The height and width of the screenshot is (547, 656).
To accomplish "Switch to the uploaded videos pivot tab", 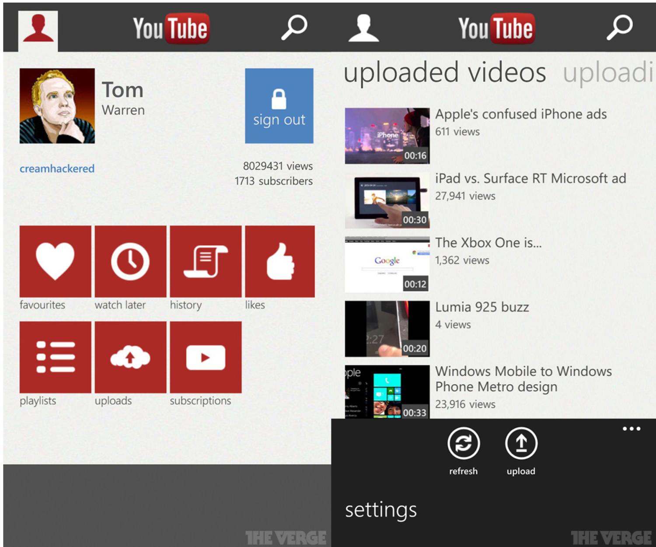I will point(445,73).
